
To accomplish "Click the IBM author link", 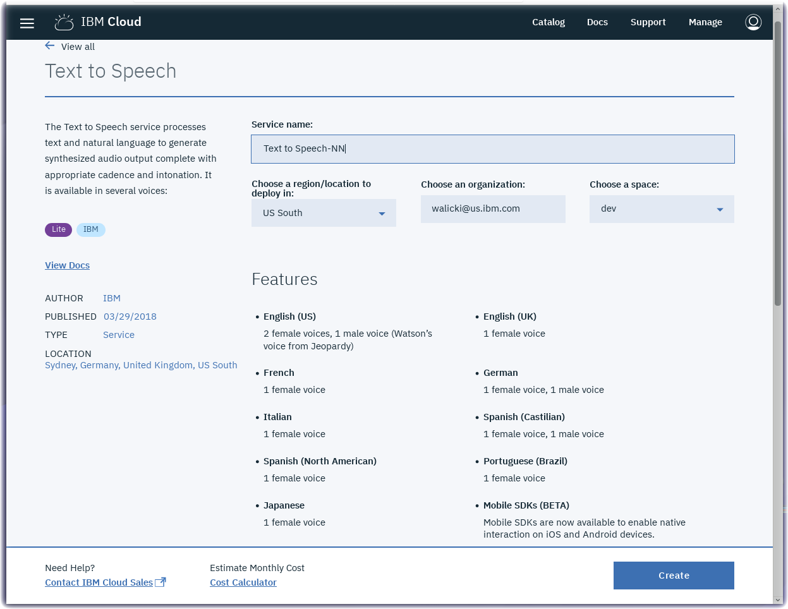I will click(112, 298).
